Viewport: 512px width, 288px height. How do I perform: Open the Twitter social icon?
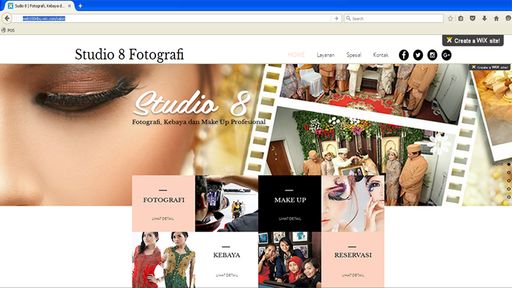418,55
